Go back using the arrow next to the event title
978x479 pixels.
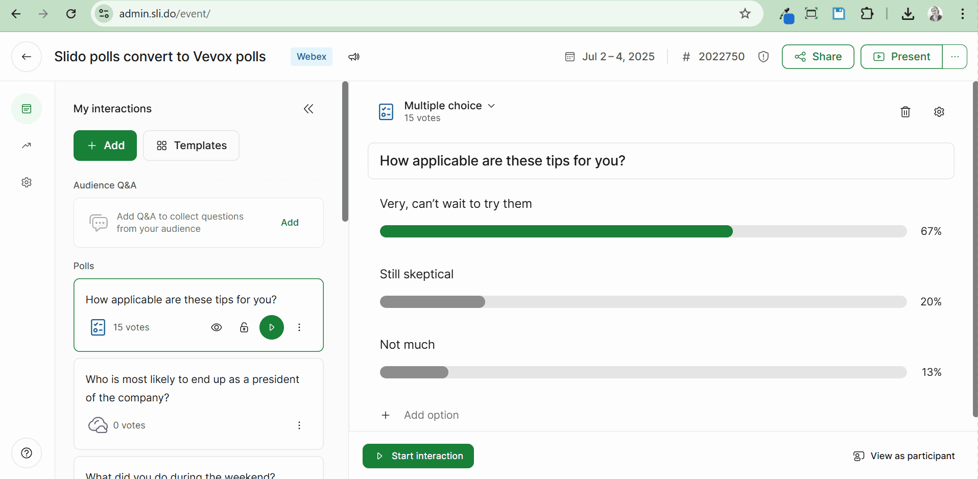[26, 56]
